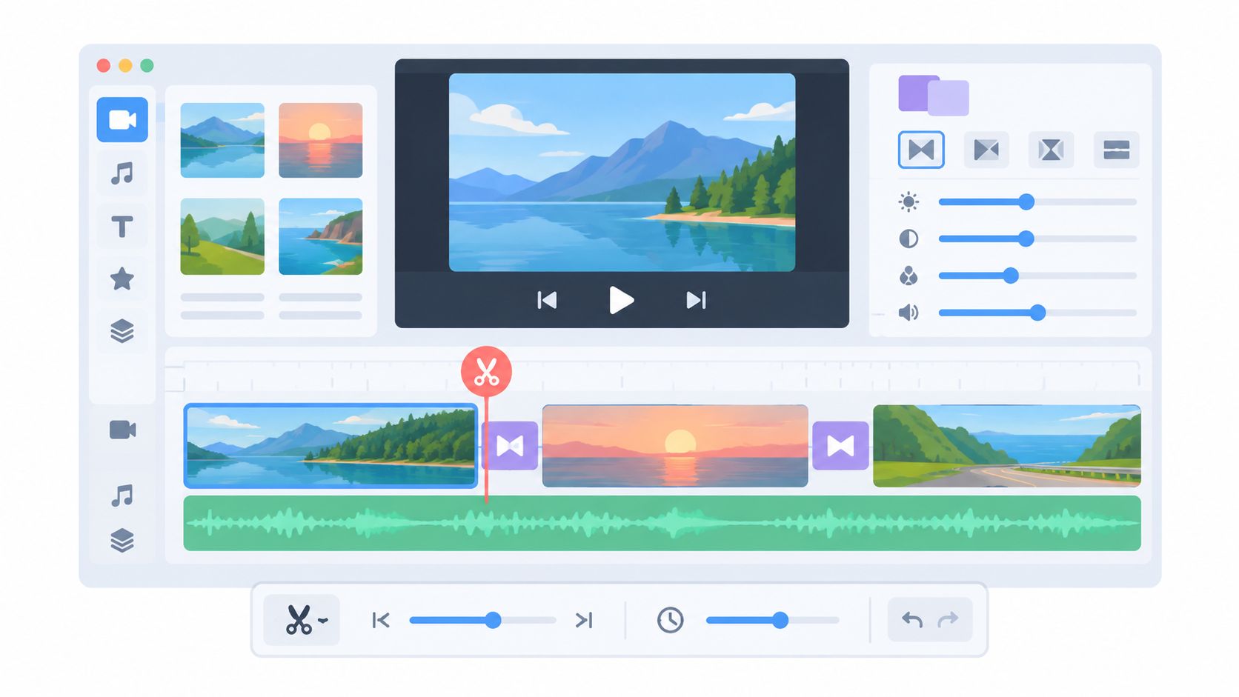Select the green audio waveform track

click(x=662, y=523)
